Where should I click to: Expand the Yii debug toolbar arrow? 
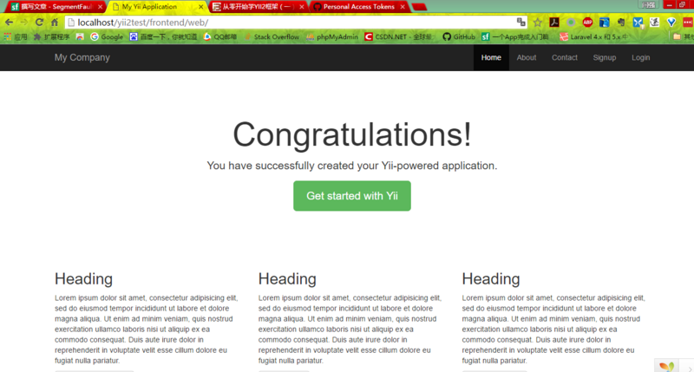tap(689, 368)
